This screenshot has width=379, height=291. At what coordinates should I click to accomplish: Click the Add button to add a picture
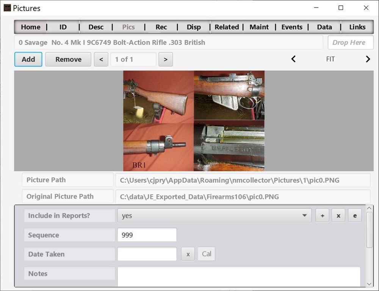[28, 59]
